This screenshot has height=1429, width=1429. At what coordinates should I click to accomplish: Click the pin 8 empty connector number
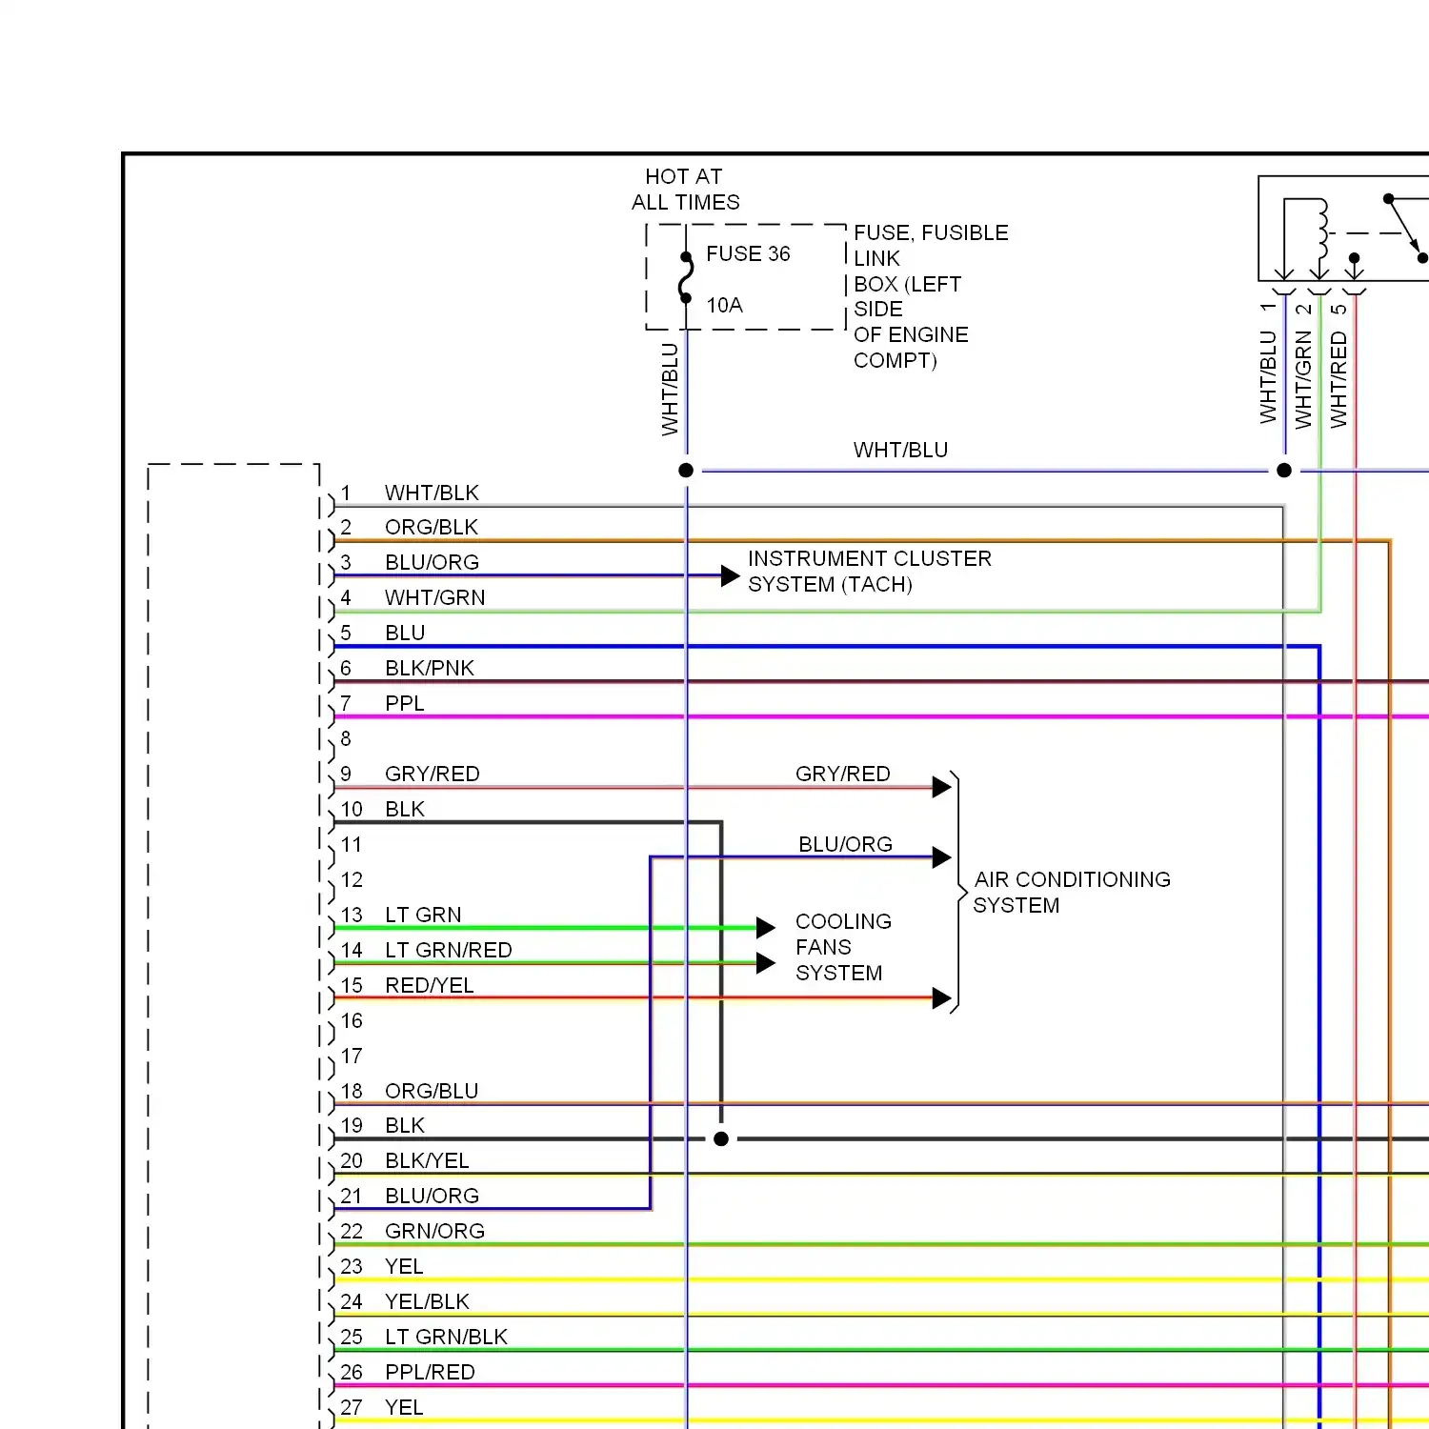pyautogui.click(x=346, y=738)
